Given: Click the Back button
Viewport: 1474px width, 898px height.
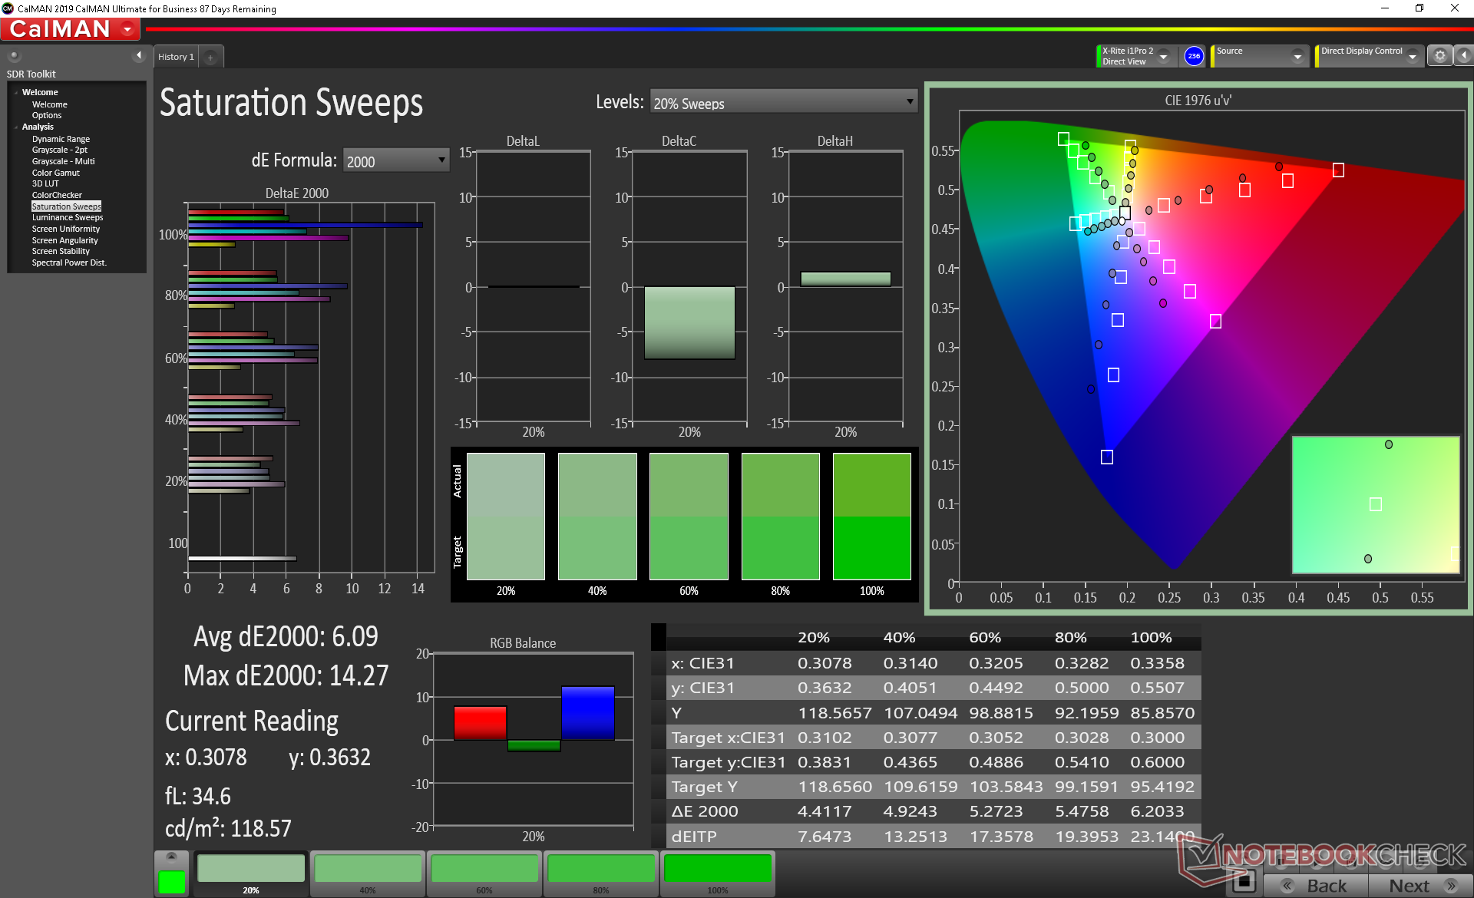Looking at the screenshot, I should [x=1316, y=885].
